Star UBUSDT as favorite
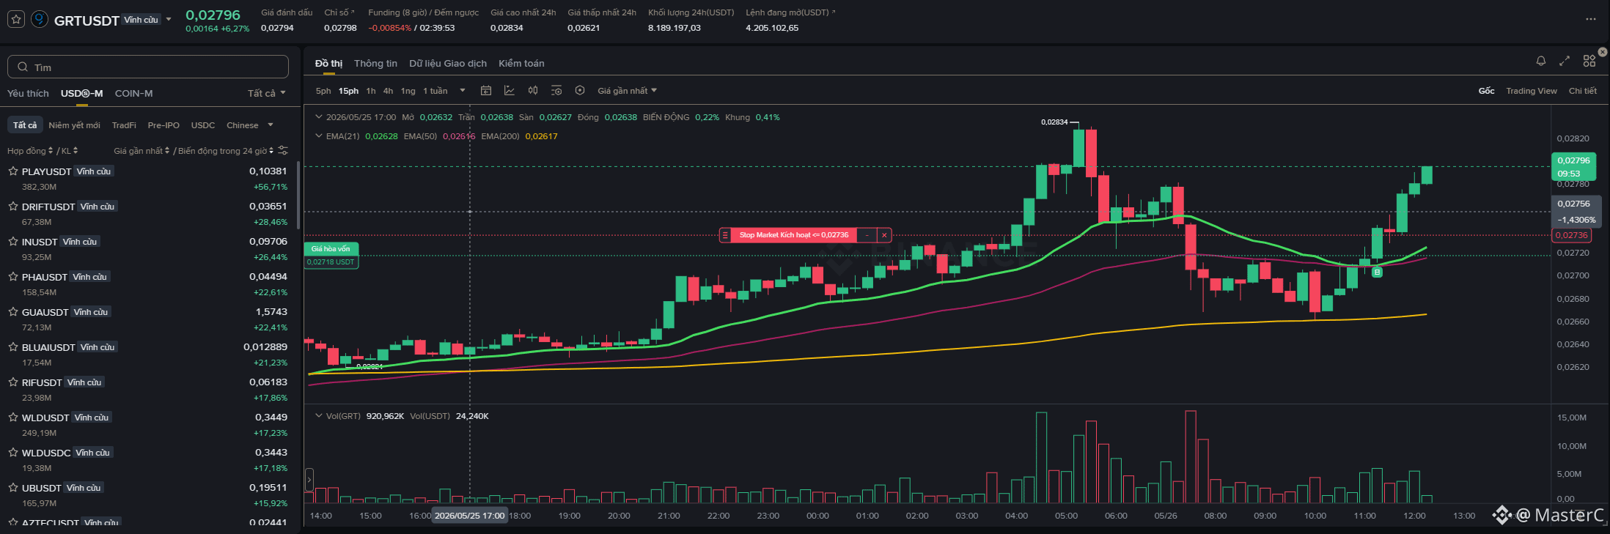The image size is (1610, 534). point(13,487)
